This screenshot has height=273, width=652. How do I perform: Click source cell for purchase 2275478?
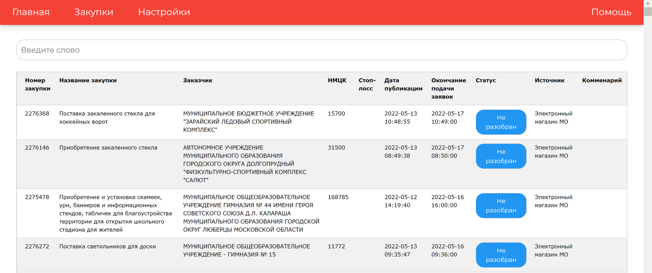click(x=553, y=201)
